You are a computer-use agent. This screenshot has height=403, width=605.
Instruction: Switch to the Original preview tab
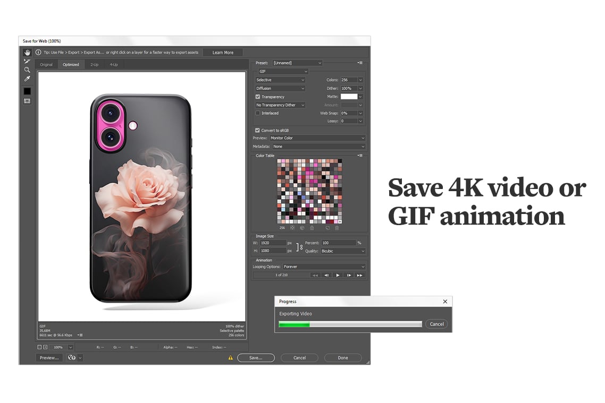coord(46,64)
